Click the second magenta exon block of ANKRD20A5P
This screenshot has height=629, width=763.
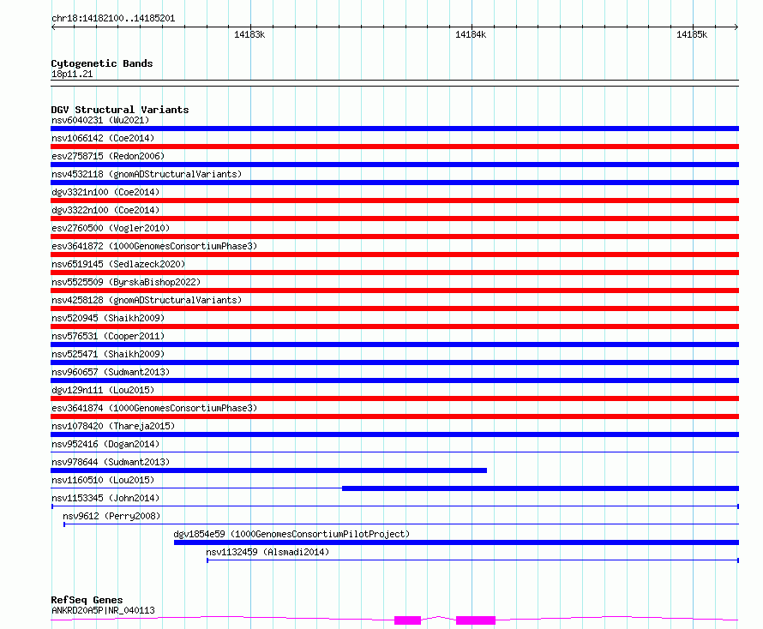[x=476, y=620]
